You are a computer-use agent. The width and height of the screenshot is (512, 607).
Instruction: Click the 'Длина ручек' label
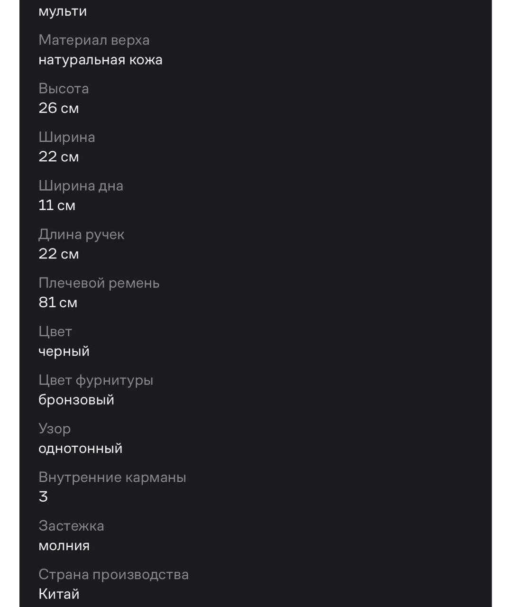tap(82, 234)
